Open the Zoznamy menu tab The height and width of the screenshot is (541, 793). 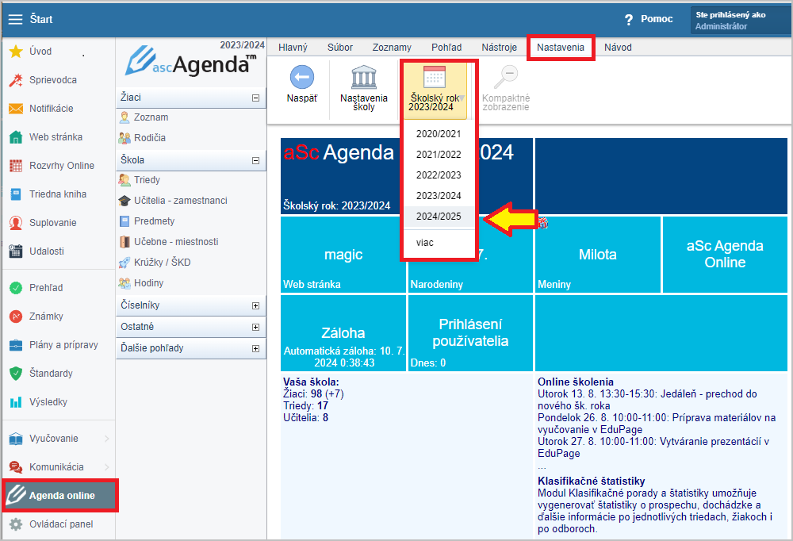392,48
